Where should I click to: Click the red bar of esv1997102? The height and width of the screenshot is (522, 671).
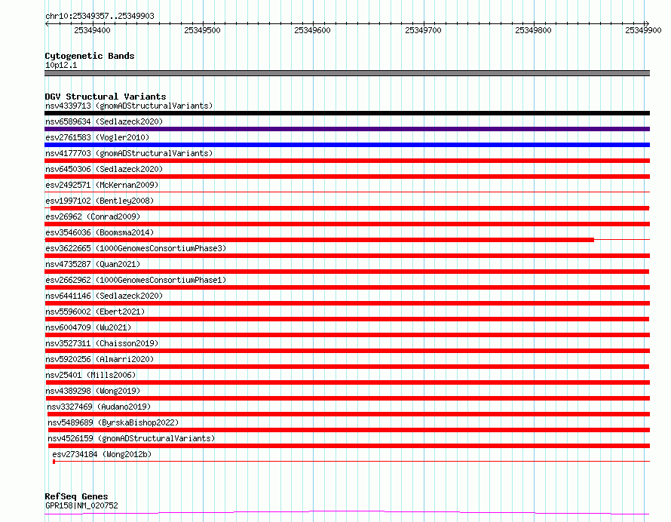click(x=350, y=208)
